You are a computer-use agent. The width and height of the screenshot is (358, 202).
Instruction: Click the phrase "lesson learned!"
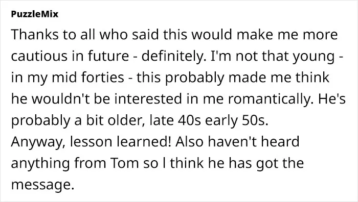pyautogui.click(x=121, y=142)
